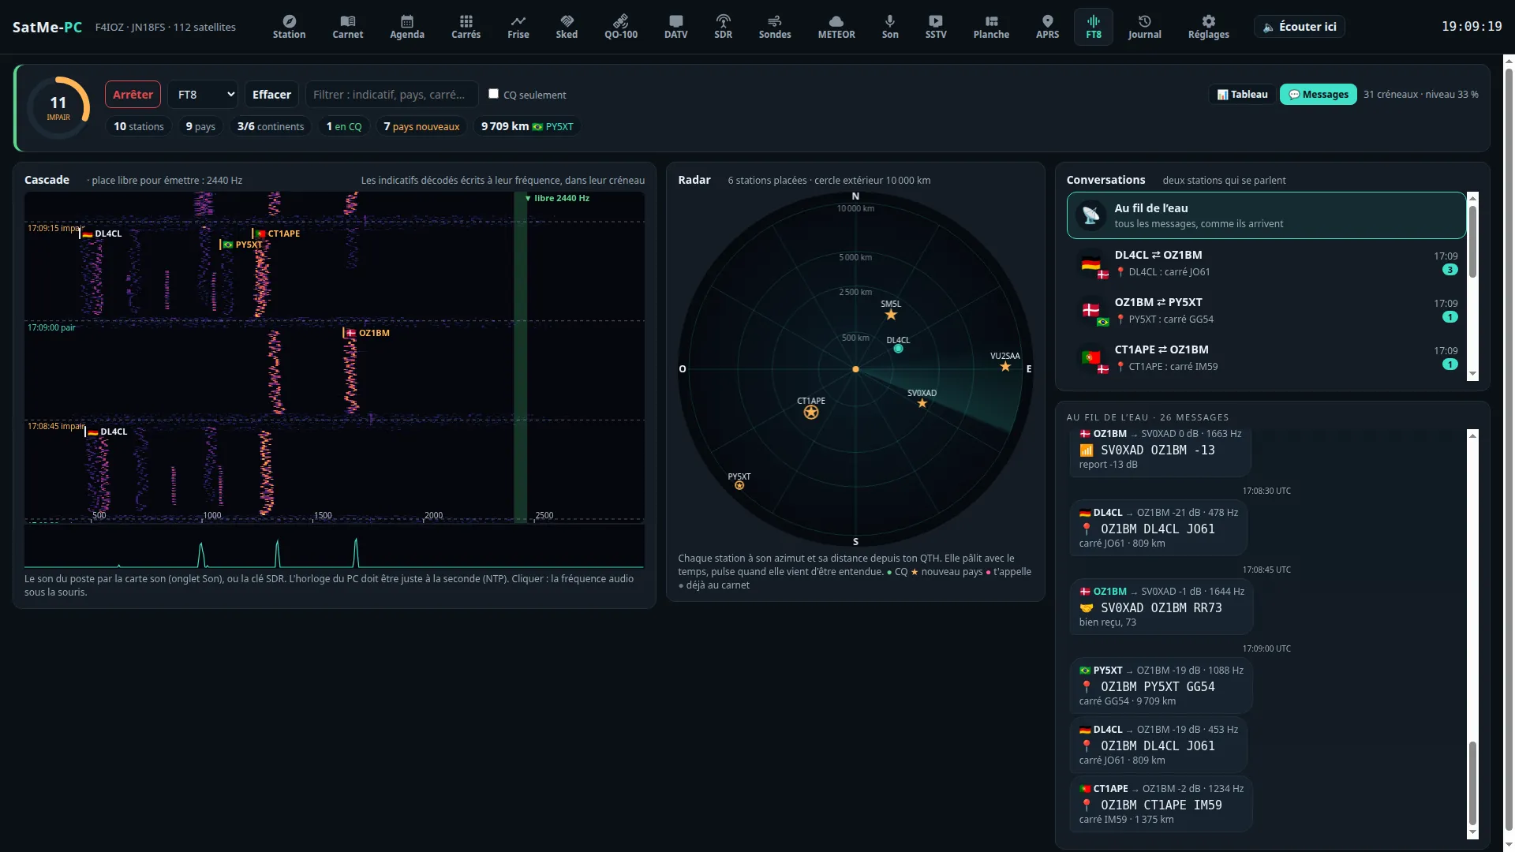The width and height of the screenshot is (1515, 852).
Task: Click the SV0XAD OZ1BM -13 message
Action: click(x=1160, y=451)
